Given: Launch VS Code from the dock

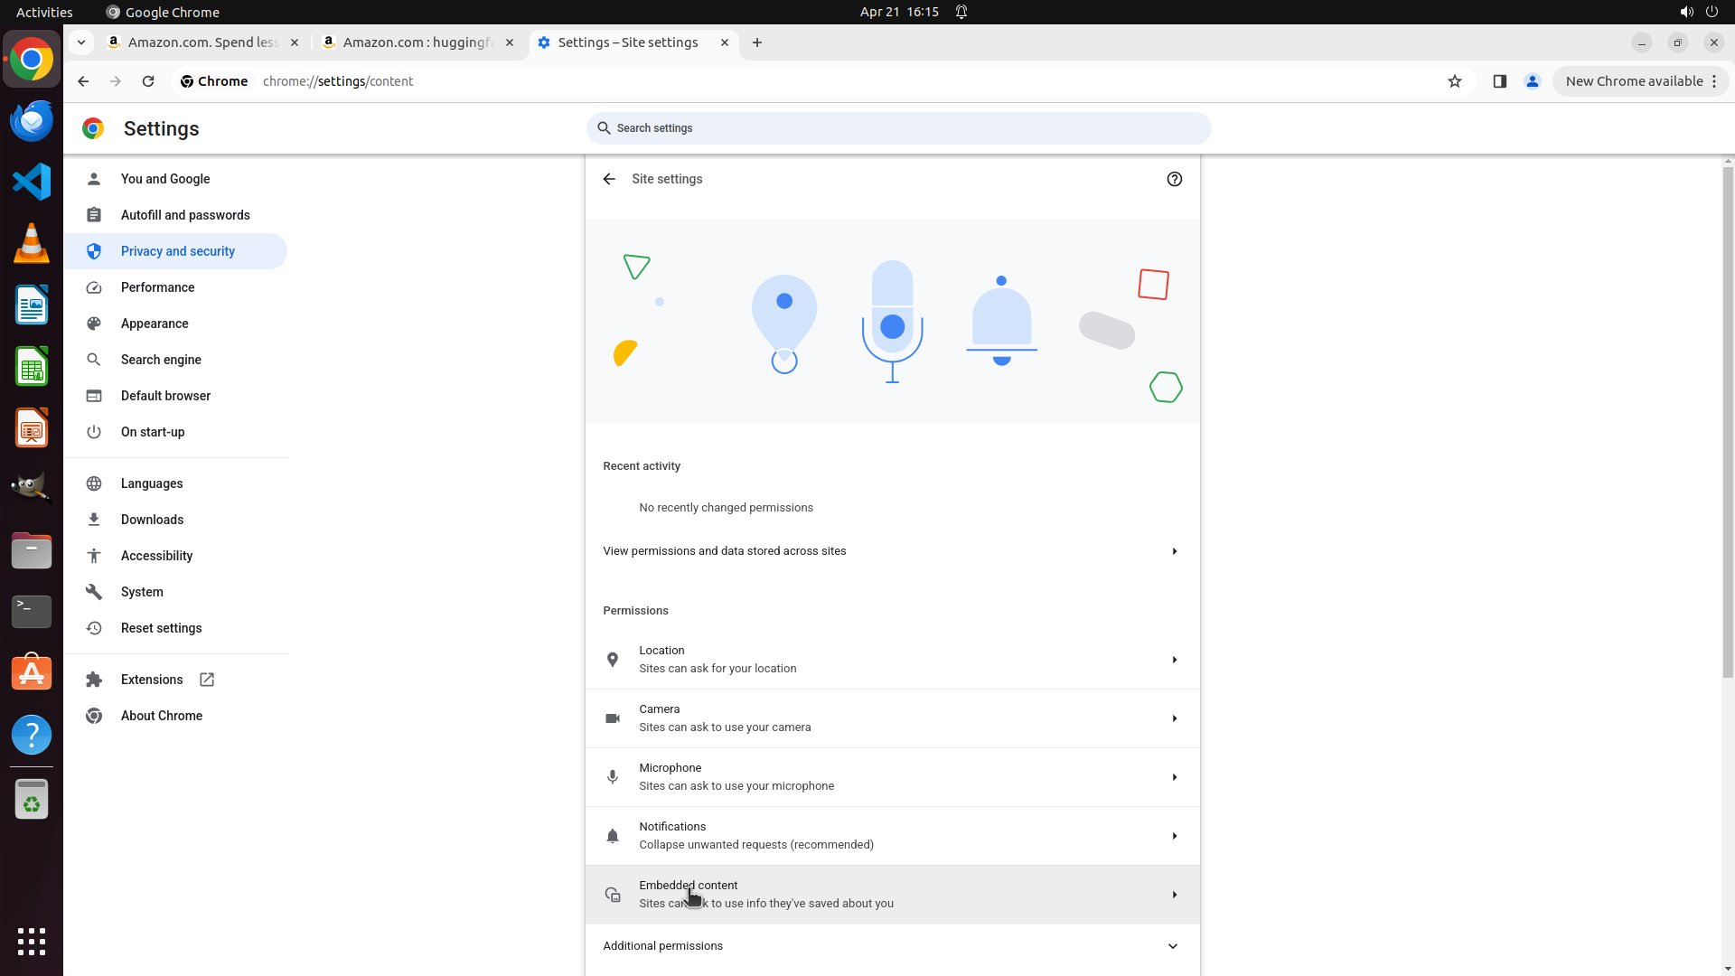Looking at the screenshot, I should [32, 182].
